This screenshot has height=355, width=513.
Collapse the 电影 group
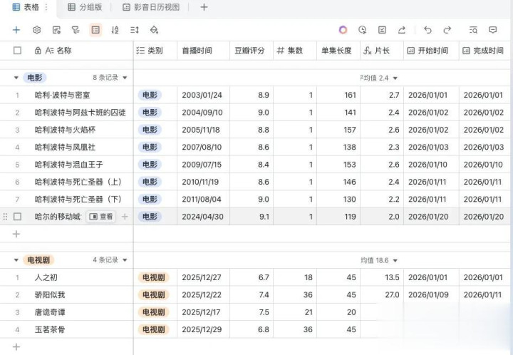[x=16, y=78]
